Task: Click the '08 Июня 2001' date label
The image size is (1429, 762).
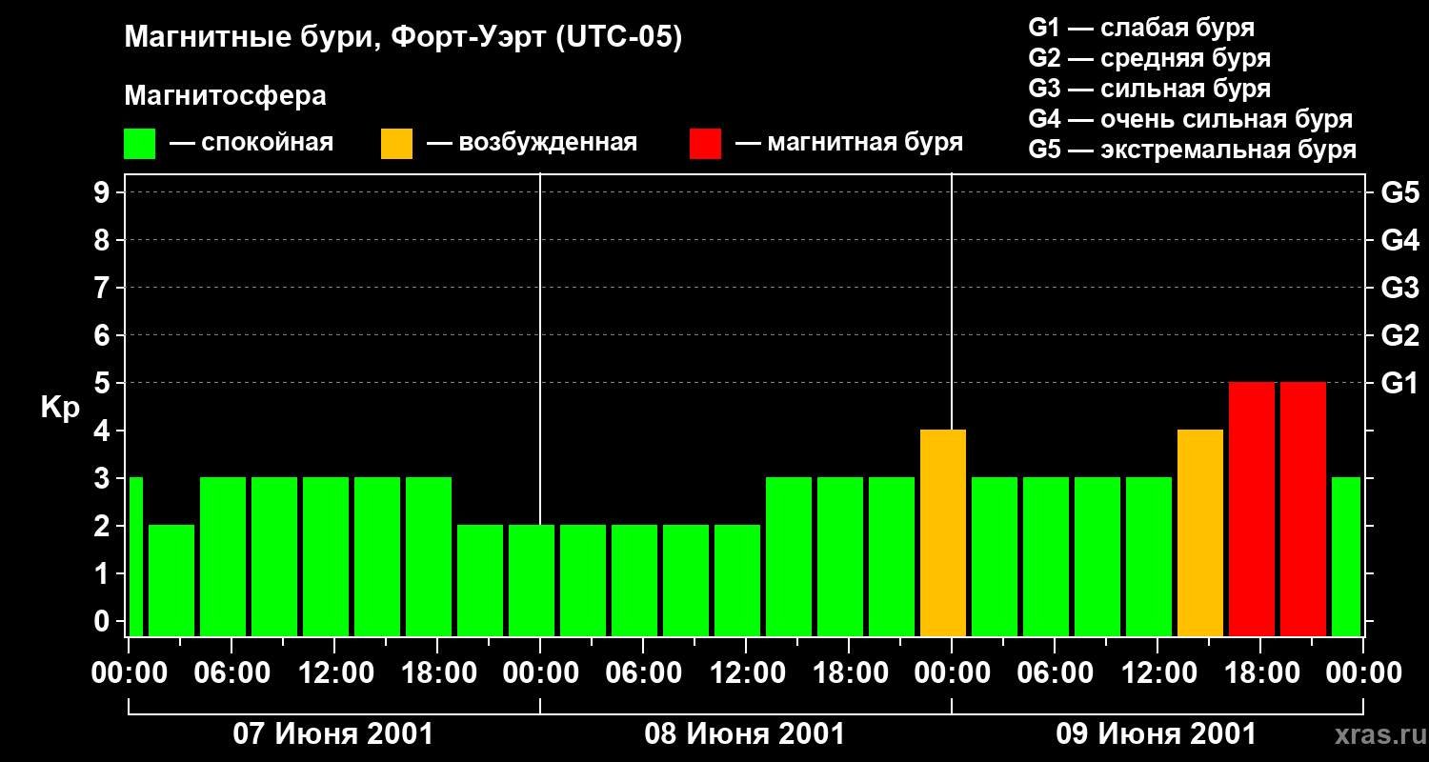Action: tap(745, 734)
